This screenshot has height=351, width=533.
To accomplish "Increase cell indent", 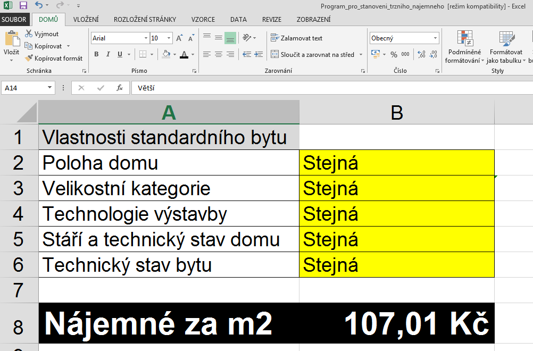I will pos(259,54).
